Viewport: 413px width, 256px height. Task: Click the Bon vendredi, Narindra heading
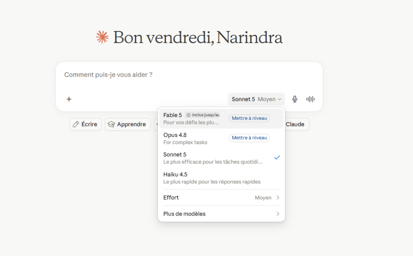pyautogui.click(x=198, y=37)
